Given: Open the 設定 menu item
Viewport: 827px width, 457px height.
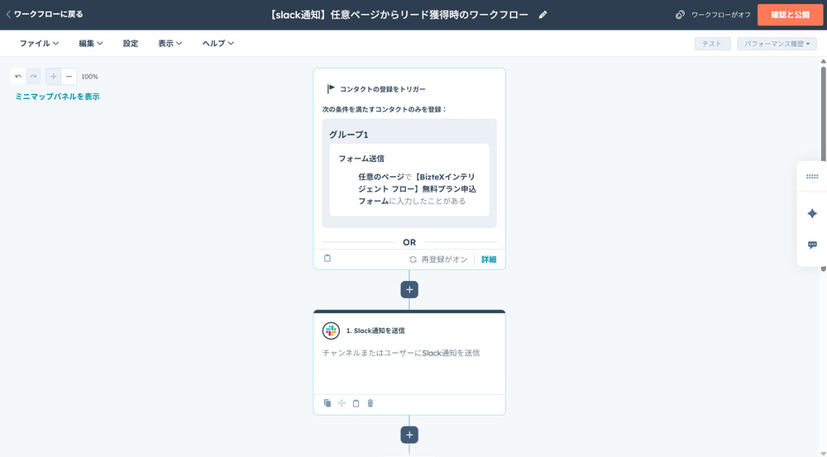Looking at the screenshot, I should tap(131, 43).
